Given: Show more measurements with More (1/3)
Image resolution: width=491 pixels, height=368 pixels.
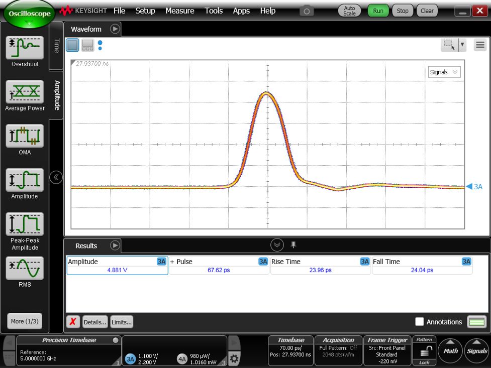Looking at the screenshot, I should tap(25, 321).
